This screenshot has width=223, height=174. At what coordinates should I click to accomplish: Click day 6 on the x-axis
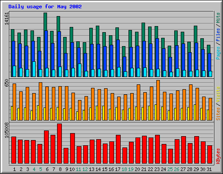pyautogui.click(x=47, y=169)
